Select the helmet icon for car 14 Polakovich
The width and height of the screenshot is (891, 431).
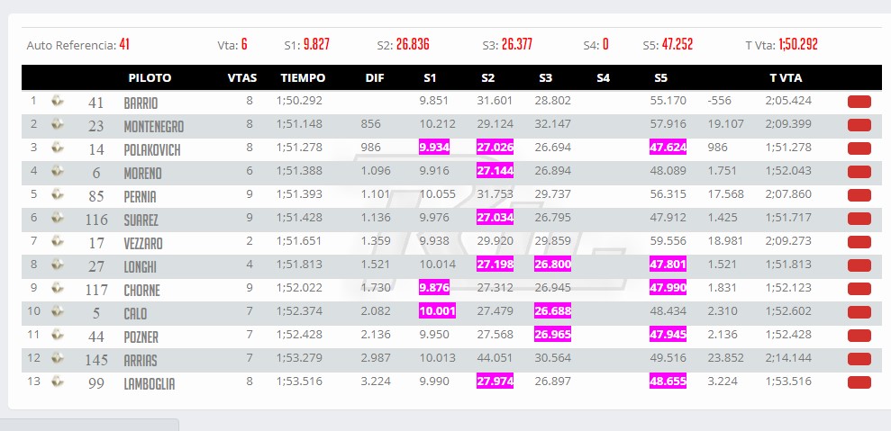[58, 147]
